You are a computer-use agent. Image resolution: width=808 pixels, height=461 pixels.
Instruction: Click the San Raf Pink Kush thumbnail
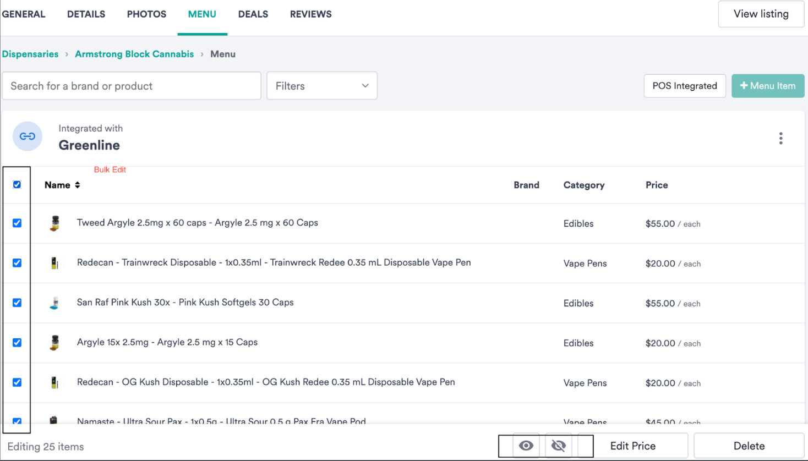(54, 303)
